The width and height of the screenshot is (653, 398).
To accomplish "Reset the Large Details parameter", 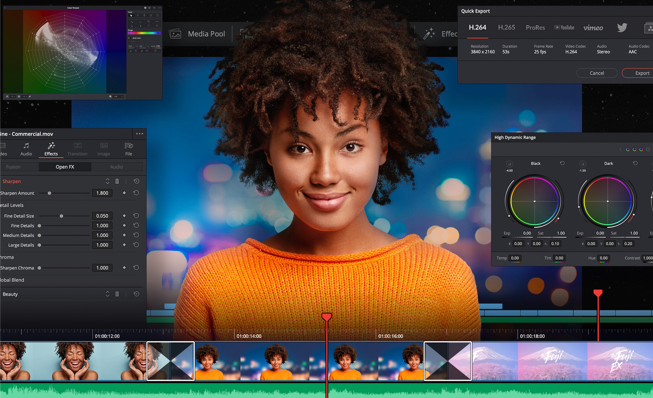I will 136,245.
